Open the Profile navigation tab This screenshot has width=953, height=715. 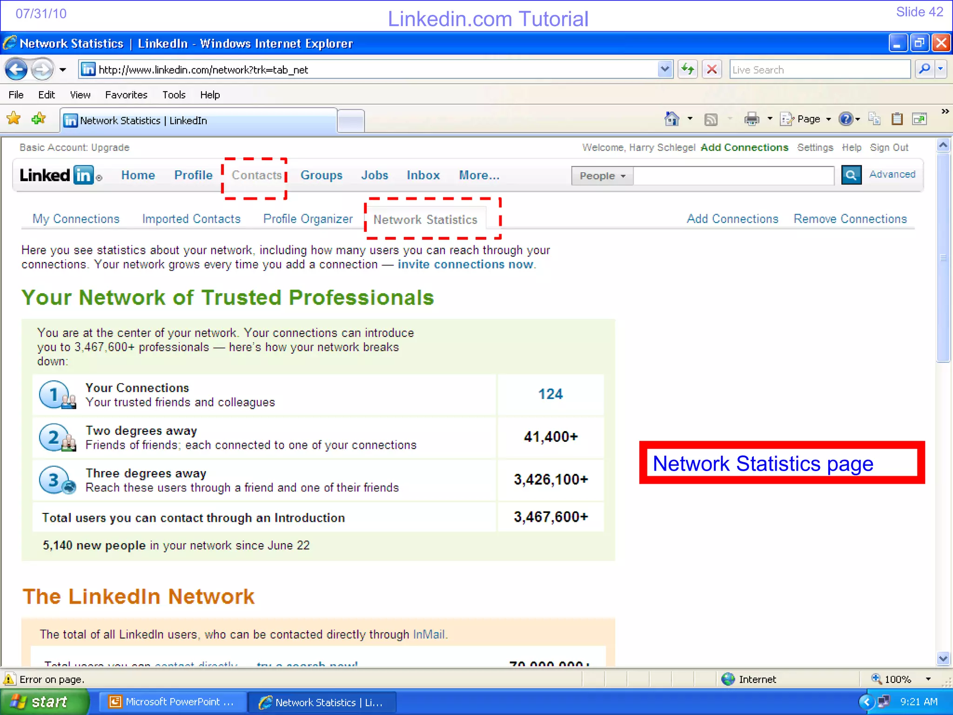tap(193, 175)
